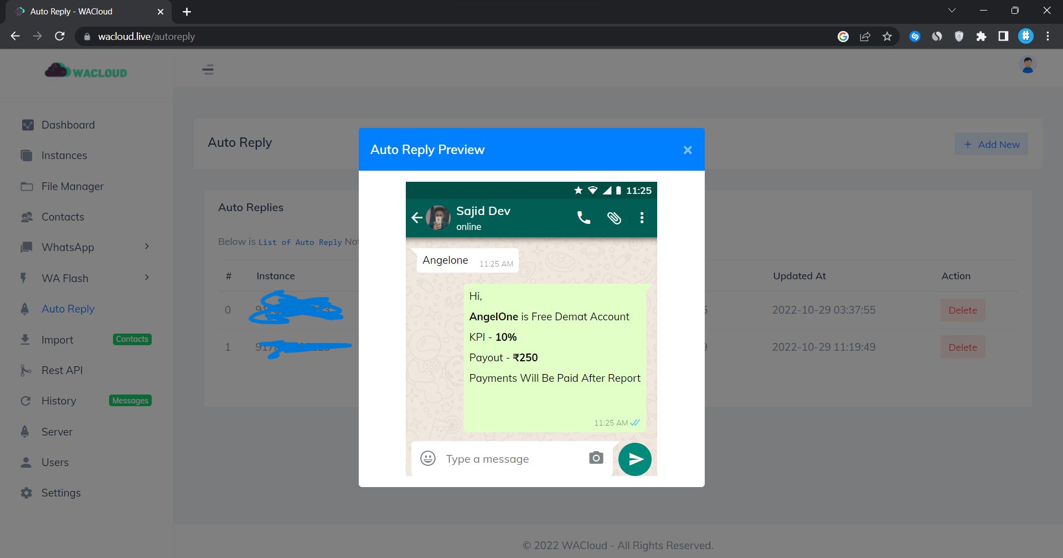Delete the auto reply updated at 11:19:49
The width and height of the screenshot is (1063, 558).
click(x=962, y=347)
